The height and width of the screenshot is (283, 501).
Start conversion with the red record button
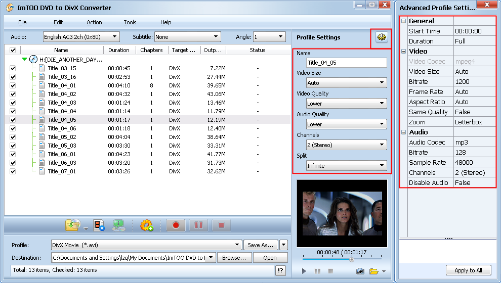[x=176, y=225]
